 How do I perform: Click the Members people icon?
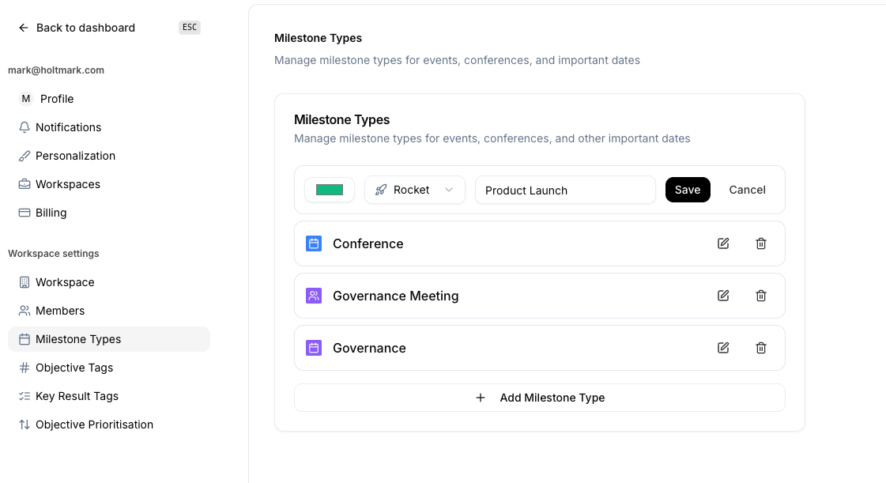(x=25, y=310)
